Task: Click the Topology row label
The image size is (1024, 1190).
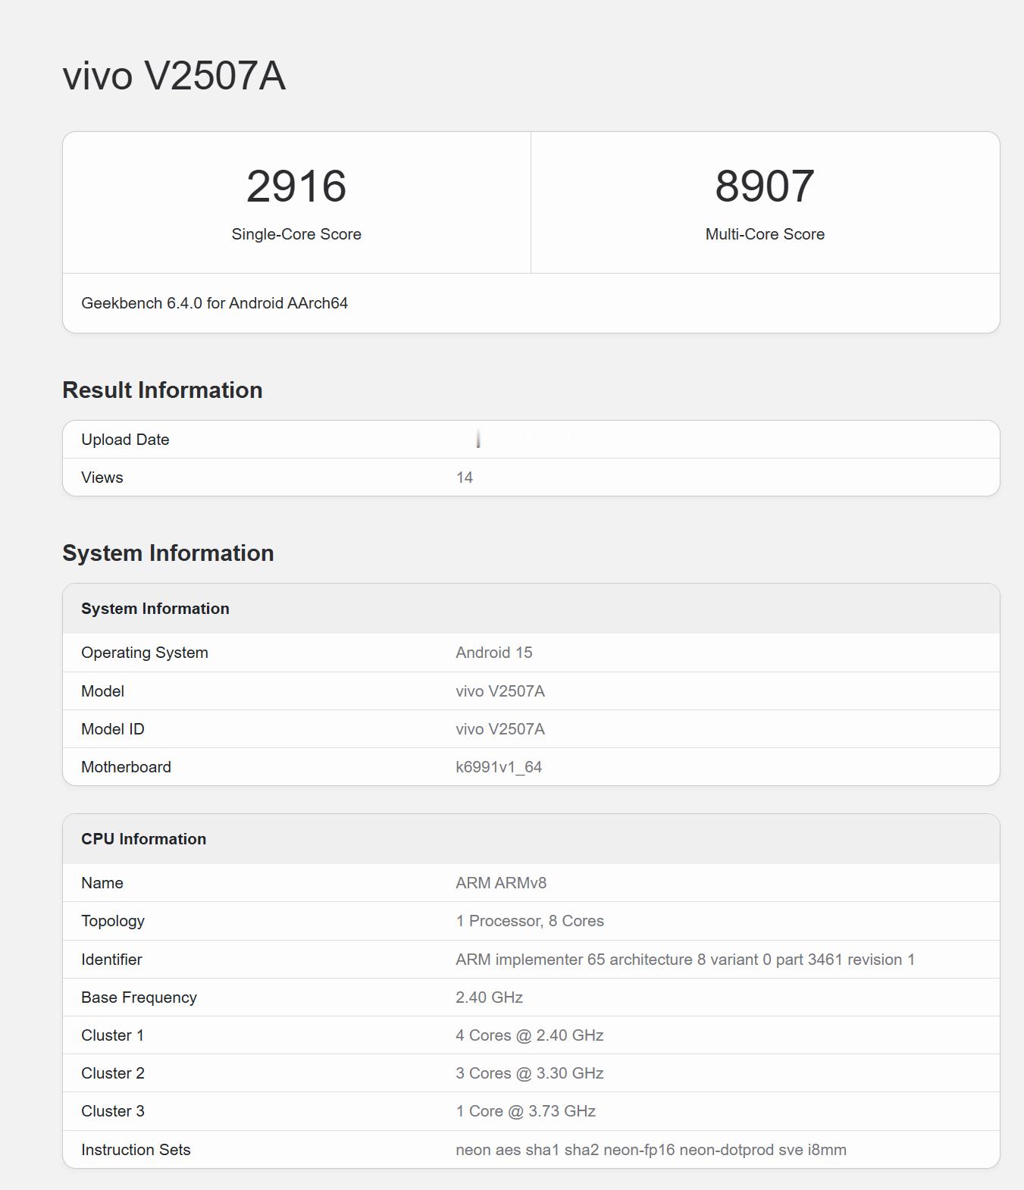Action: coord(113,921)
